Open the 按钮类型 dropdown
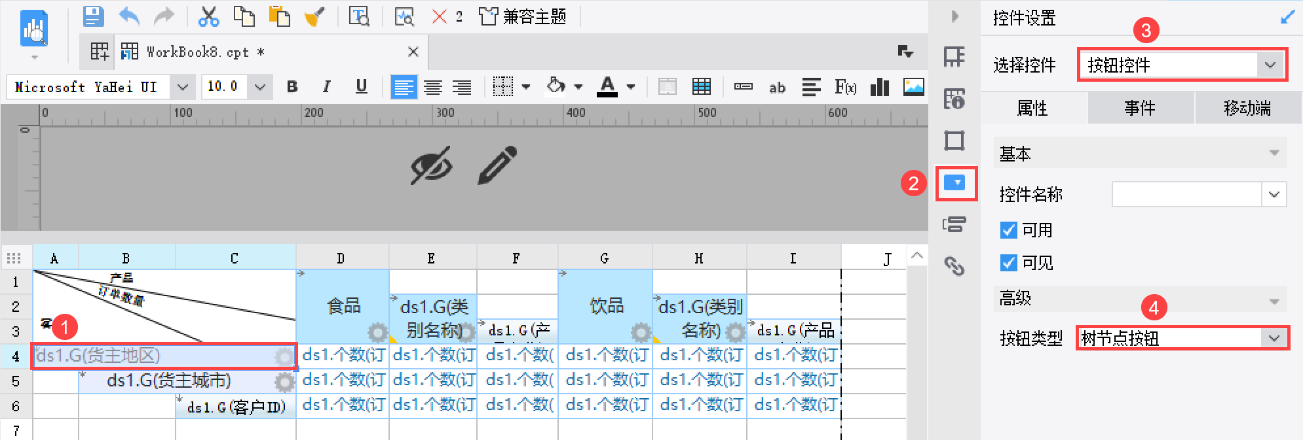This screenshot has height=440, width=1303. click(1182, 338)
